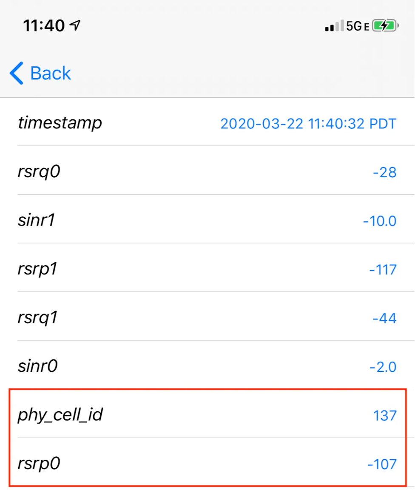Tap the rsrq0 value -28
This screenshot has height=495, width=415.
pyautogui.click(x=384, y=173)
